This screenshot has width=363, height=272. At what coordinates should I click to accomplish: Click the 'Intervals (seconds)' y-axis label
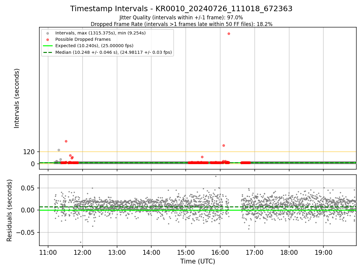click(x=17, y=98)
